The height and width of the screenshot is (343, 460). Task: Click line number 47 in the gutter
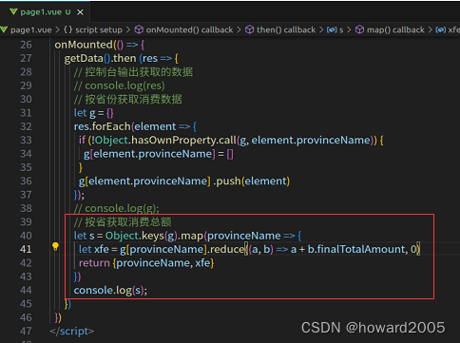(x=26, y=332)
